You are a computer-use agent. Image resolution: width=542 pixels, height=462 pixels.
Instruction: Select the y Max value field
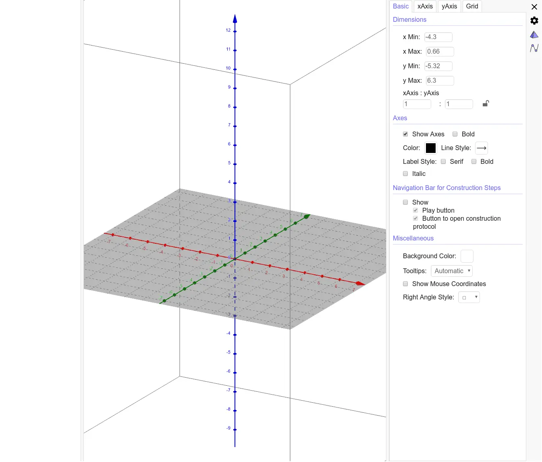click(x=440, y=80)
